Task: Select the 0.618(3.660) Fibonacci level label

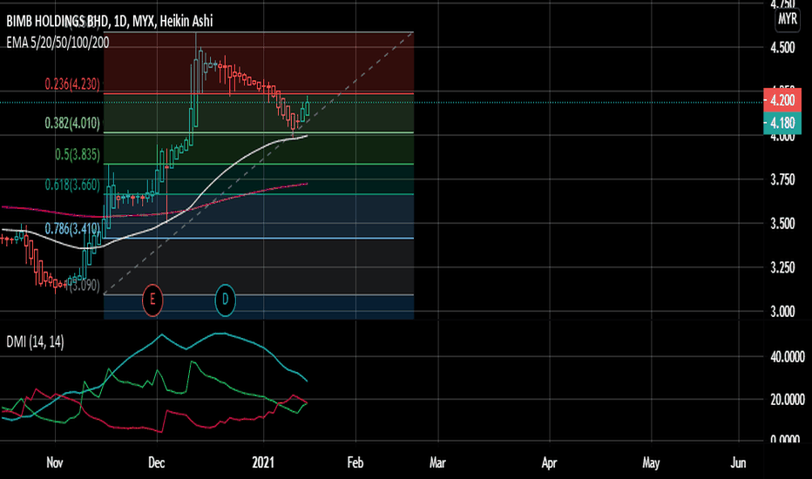Action: (x=72, y=185)
